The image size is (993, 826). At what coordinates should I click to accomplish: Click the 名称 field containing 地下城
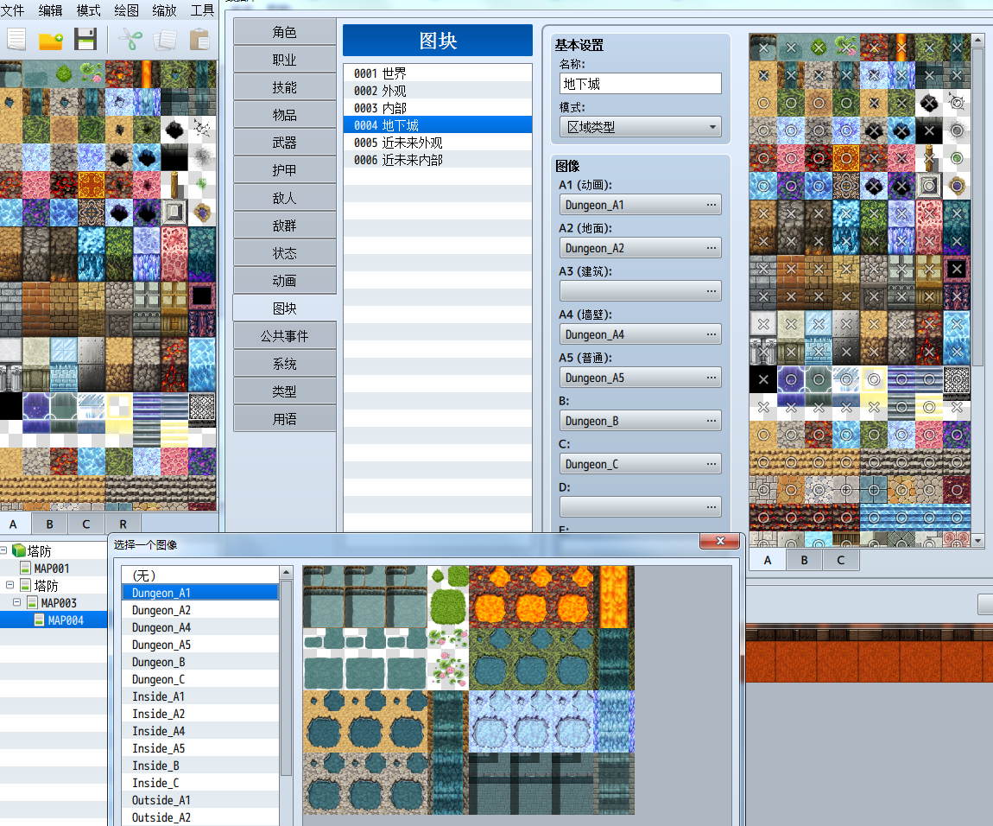[x=640, y=84]
